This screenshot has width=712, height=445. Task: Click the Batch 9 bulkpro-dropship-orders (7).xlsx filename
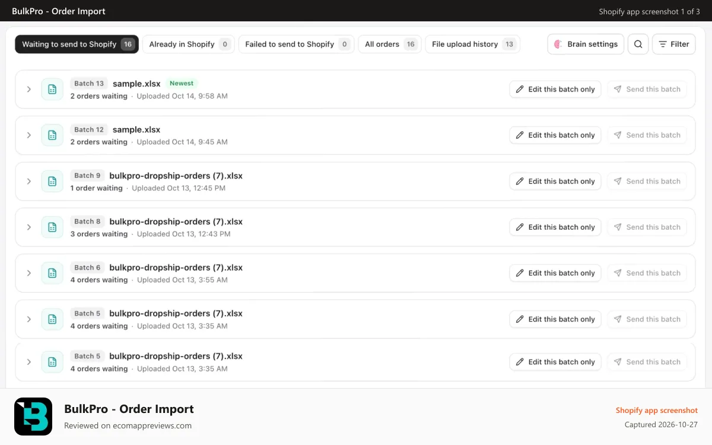(x=176, y=176)
